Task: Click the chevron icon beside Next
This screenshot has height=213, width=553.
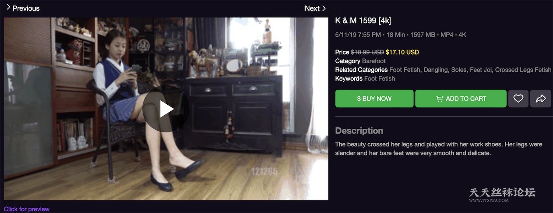Action: [x=324, y=8]
